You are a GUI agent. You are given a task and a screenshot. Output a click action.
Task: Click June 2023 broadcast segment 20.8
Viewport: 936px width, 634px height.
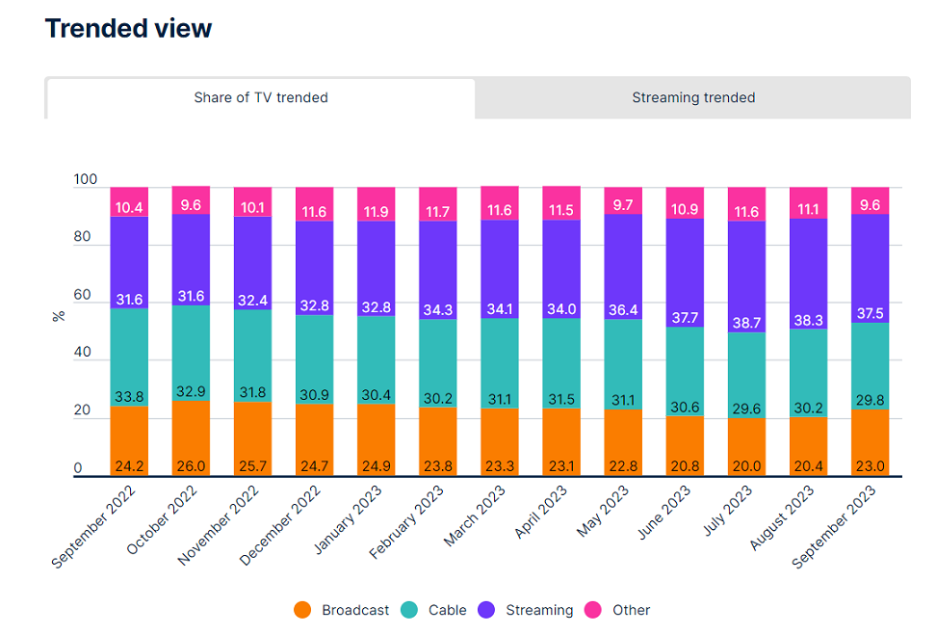685,446
